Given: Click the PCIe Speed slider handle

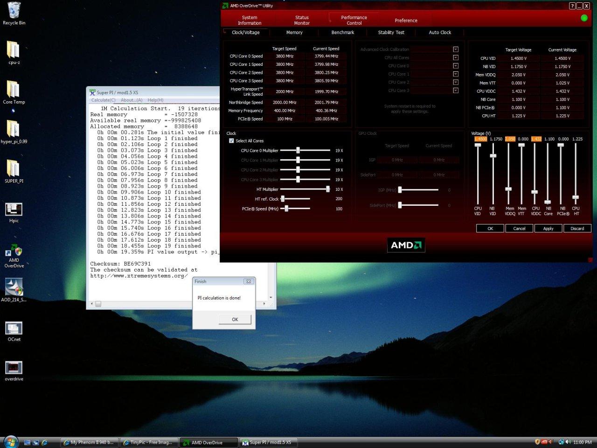Looking at the screenshot, I should [x=286, y=209].
